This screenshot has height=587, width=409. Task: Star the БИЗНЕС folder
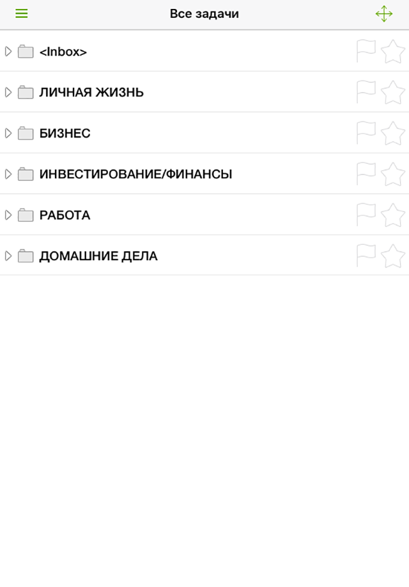(x=393, y=133)
